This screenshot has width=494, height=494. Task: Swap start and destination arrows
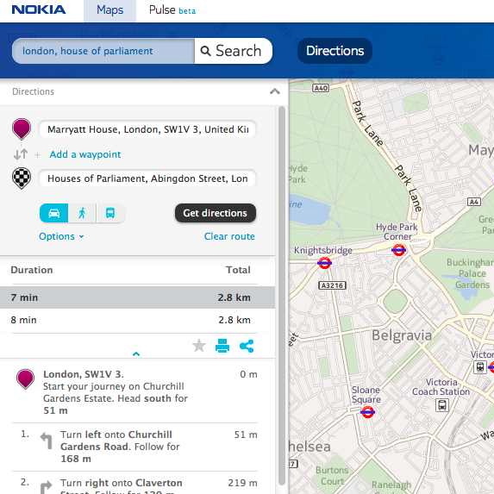[x=21, y=154]
